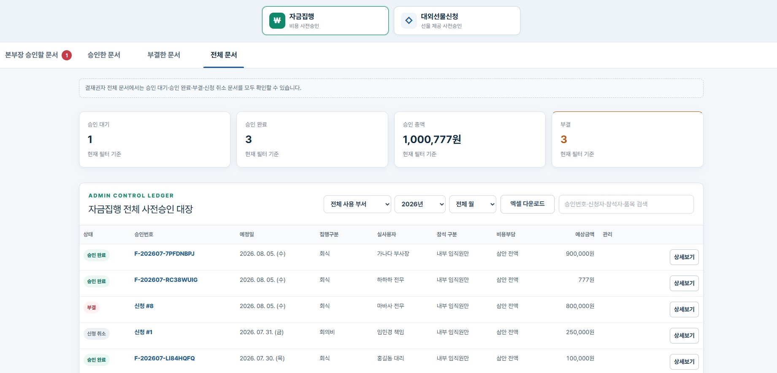Click 상세보기 for F-202607-7PFDNBPJ row
777x373 pixels.
(x=684, y=257)
